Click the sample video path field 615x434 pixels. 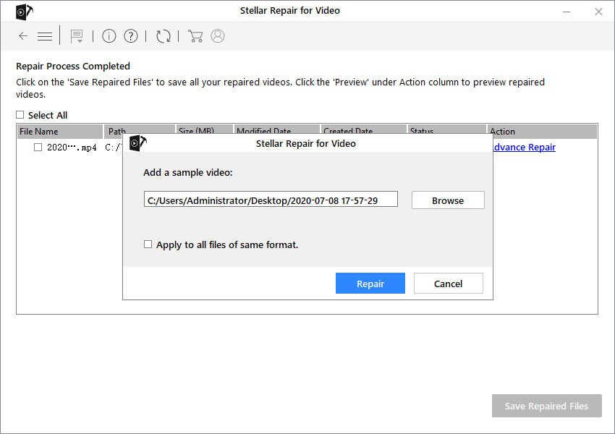coord(271,200)
